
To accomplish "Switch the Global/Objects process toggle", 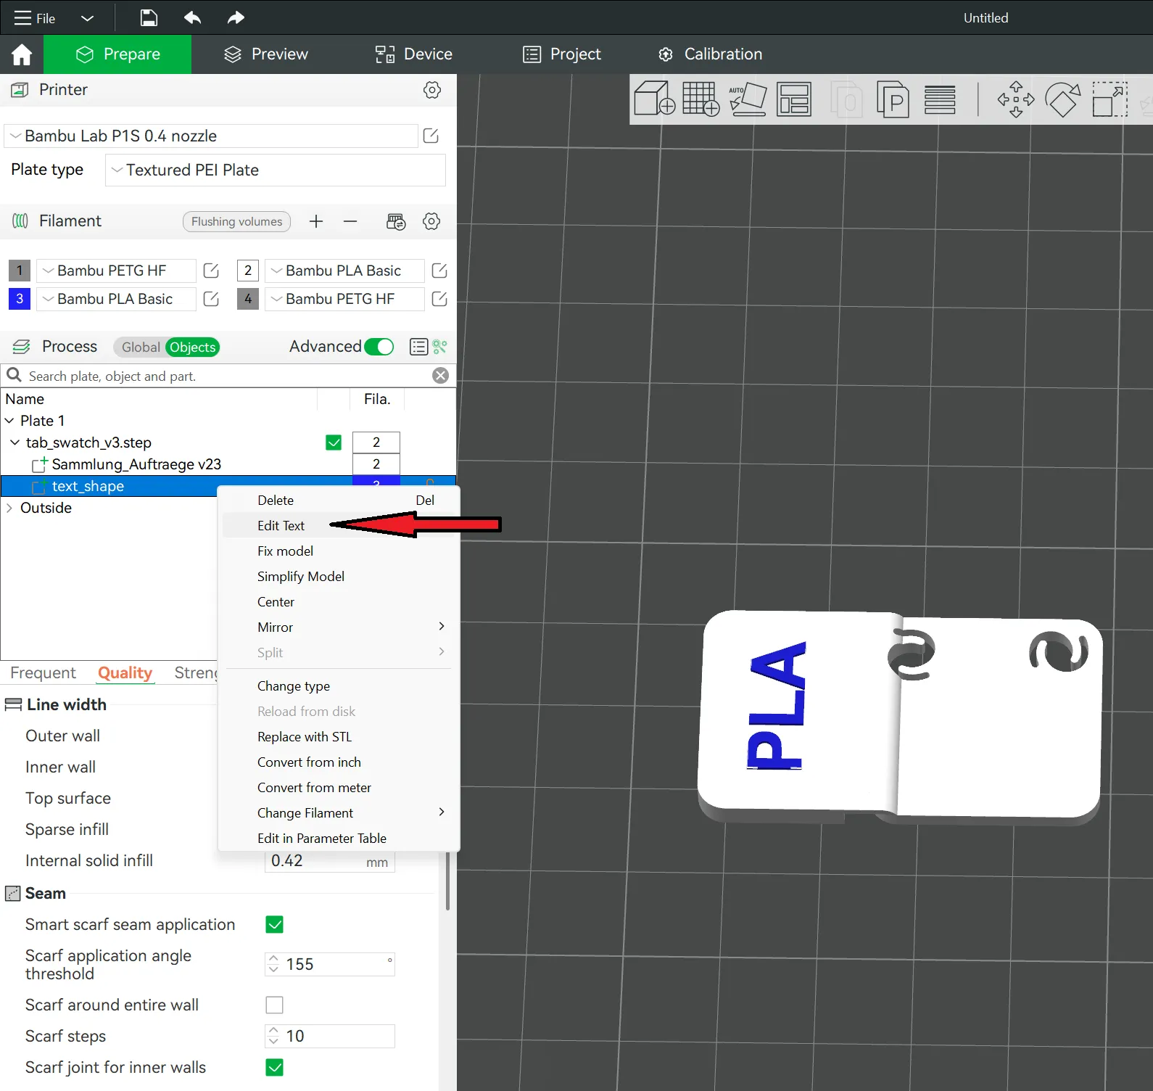I will (167, 347).
